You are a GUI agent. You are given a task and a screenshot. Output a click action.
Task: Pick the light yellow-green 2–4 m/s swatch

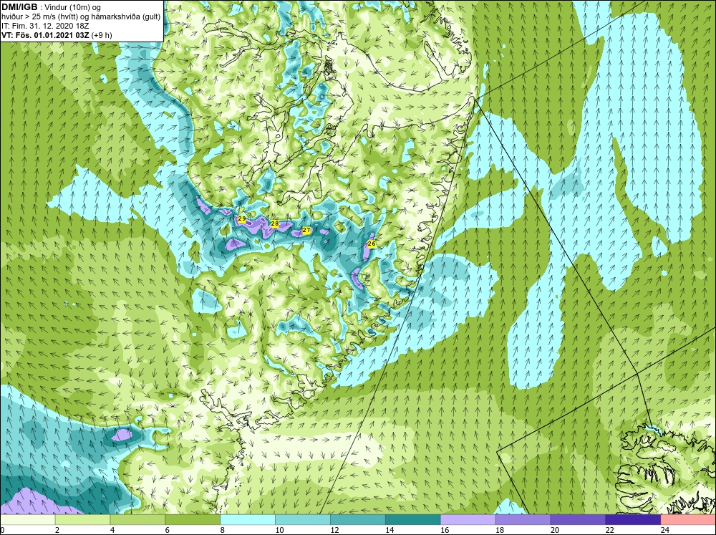(82, 520)
